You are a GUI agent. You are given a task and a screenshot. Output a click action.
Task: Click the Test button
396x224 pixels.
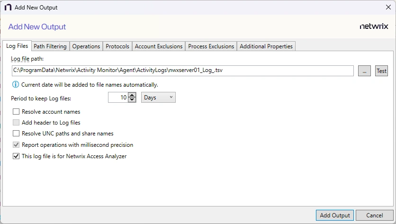[x=381, y=71]
